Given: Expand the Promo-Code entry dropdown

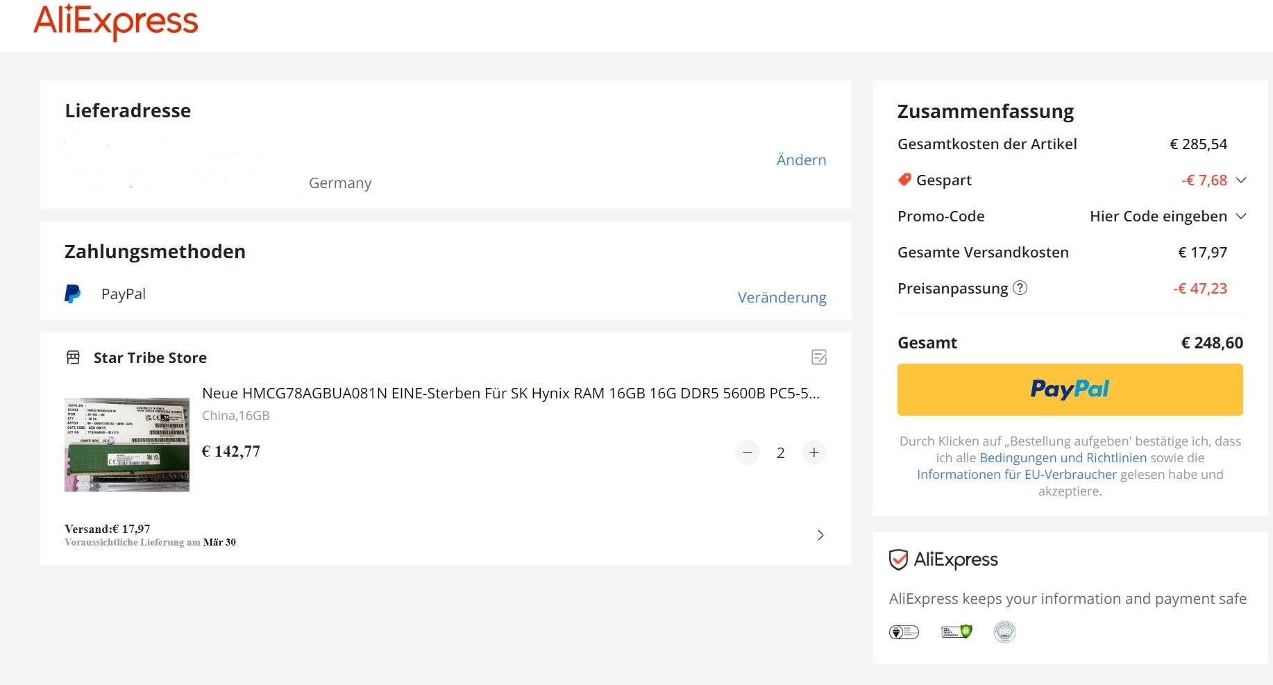Looking at the screenshot, I should coord(1241,216).
